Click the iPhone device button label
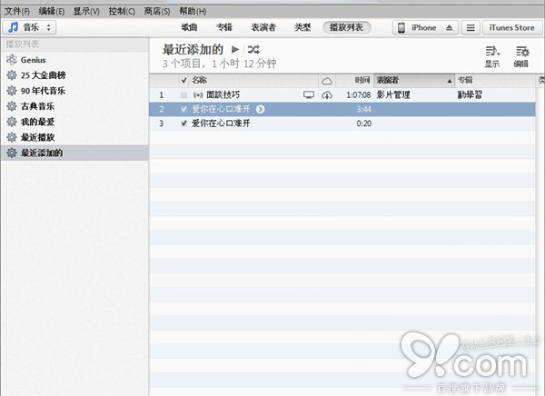 423,27
